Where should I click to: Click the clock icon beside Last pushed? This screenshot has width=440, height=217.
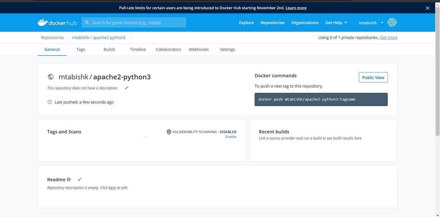[50, 102]
